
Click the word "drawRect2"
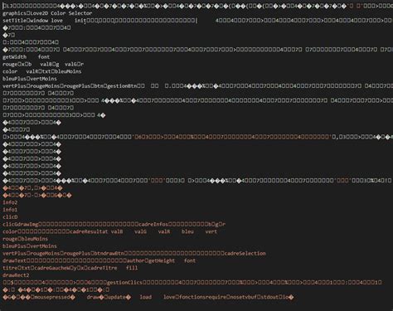click(16, 275)
